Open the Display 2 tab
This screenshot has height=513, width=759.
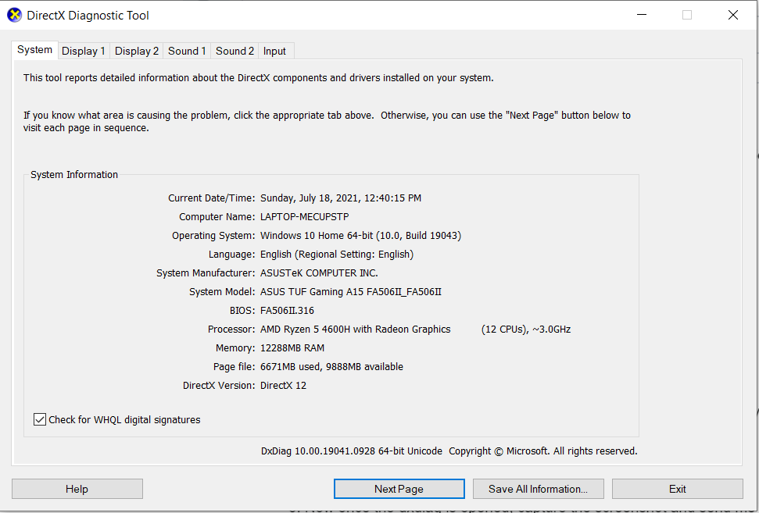pos(137,52)
